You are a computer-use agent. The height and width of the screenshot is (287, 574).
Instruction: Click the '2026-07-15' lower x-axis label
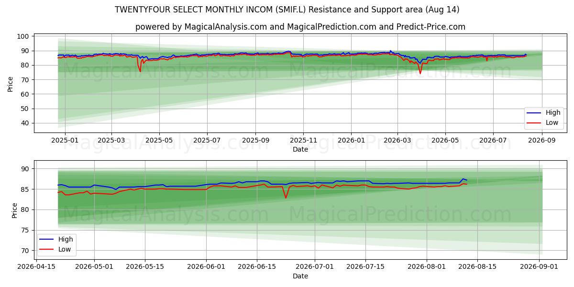click(x=365, y=267)
